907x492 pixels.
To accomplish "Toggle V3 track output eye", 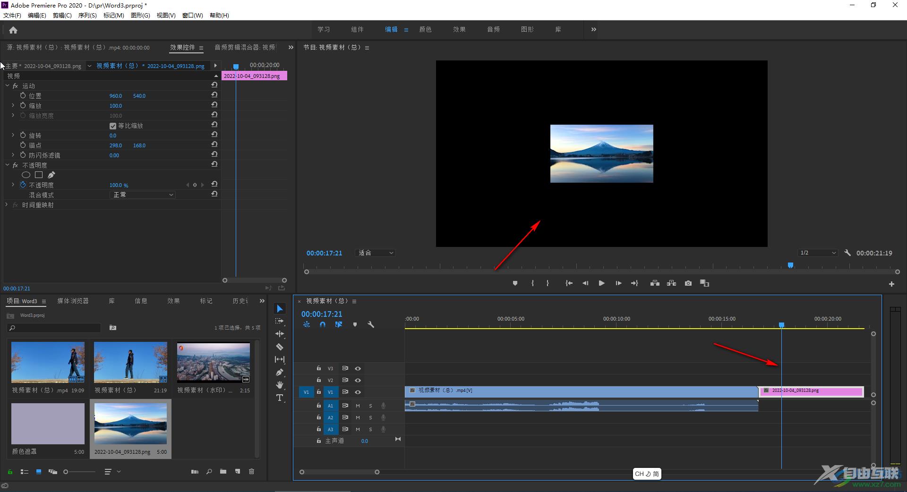I will (358, 368).
